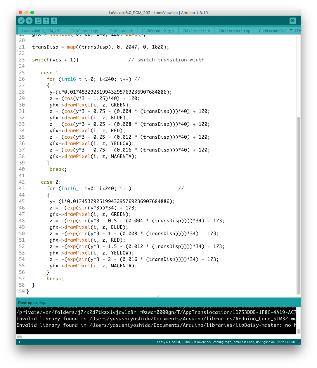Click the '// switch transition width' comment
This screenshot has width=317, height=368.
167,60
